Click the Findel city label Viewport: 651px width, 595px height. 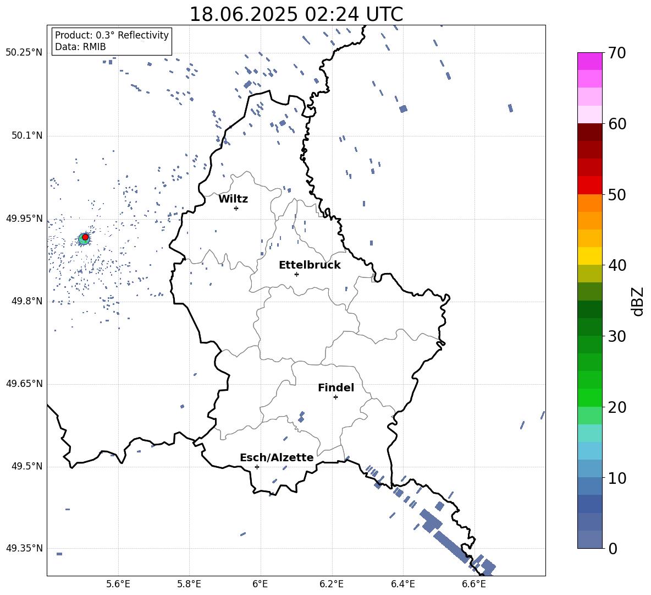[x=336, y=387]
